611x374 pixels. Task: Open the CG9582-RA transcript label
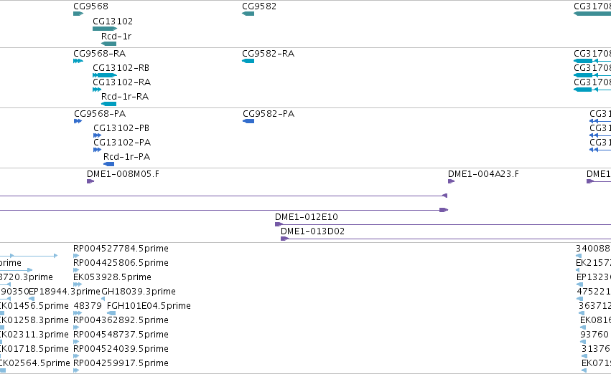[268, 53]
